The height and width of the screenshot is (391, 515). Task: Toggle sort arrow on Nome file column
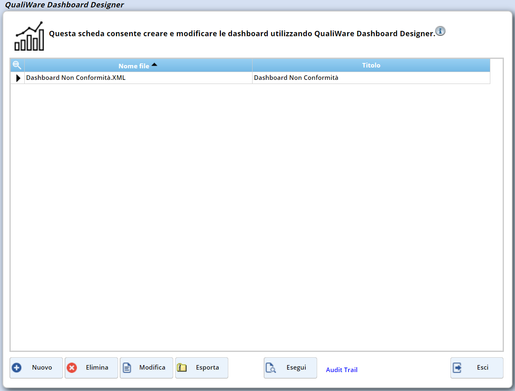point(154,64)
